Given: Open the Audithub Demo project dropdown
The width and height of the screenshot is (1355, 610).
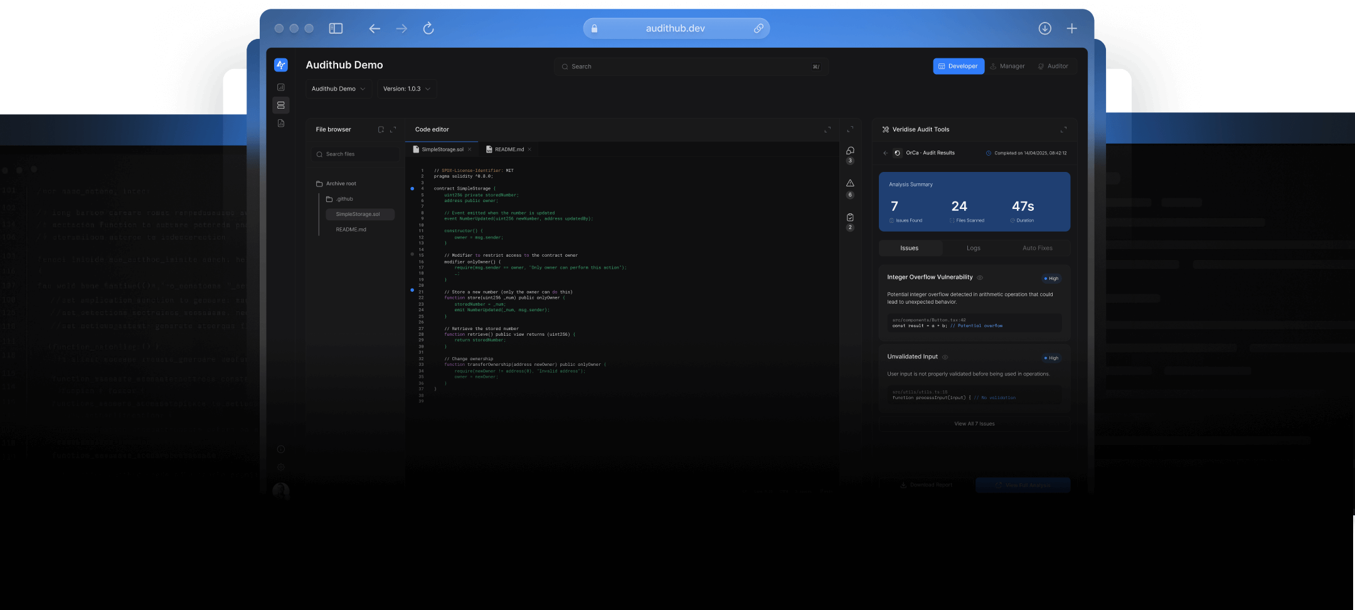Looking at the screenshot, I should coord(338,89).
